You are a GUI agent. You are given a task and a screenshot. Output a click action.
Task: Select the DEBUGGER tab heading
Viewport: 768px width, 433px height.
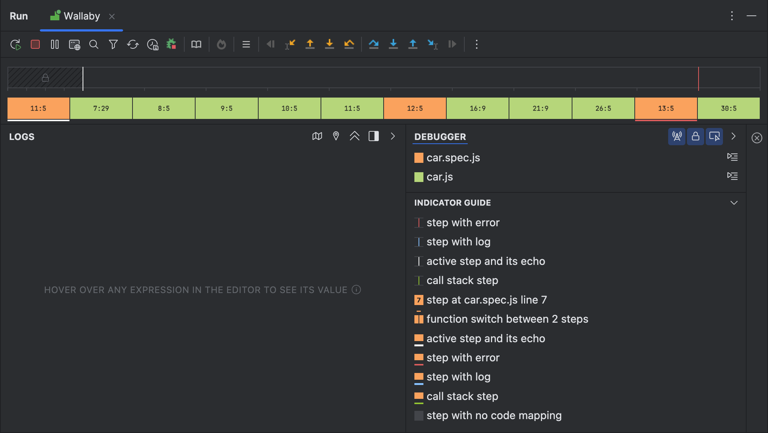(440, 137)
